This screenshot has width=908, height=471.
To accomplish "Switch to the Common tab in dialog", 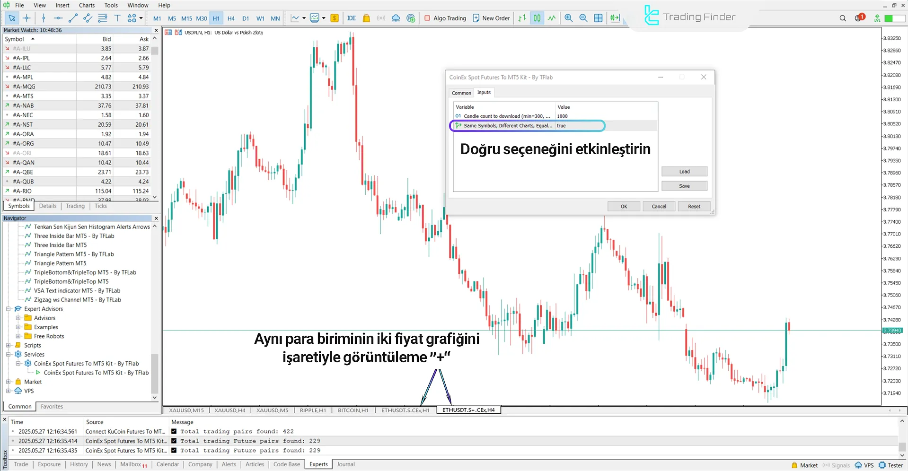I will pos(461,93).
